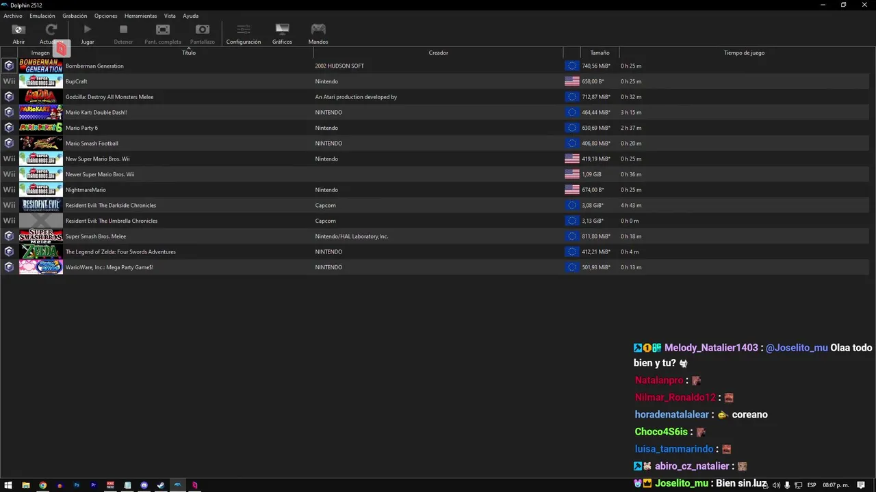Click the taskbar clock 08:07 p. m.
Viewport: 876px width, 492px height.
tap(835, 485)
